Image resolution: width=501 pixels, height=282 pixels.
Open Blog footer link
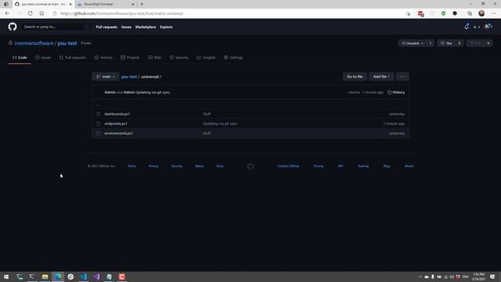click(x=387, y=166)
